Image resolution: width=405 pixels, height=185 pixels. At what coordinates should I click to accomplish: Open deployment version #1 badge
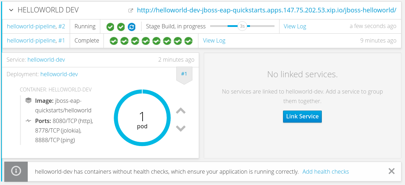click(184, 75)
